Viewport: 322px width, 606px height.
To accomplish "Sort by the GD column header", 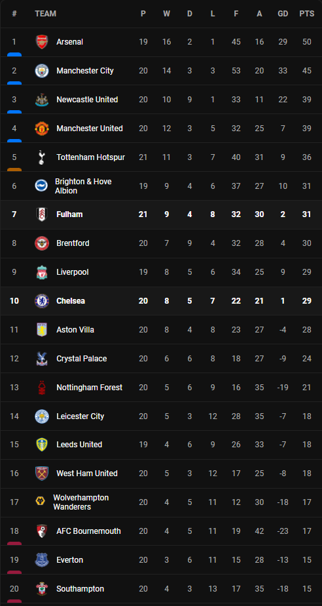I will [283, 14].
